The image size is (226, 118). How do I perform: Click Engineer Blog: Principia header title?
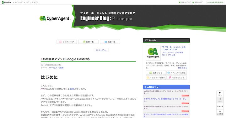[x=106, y=18]
